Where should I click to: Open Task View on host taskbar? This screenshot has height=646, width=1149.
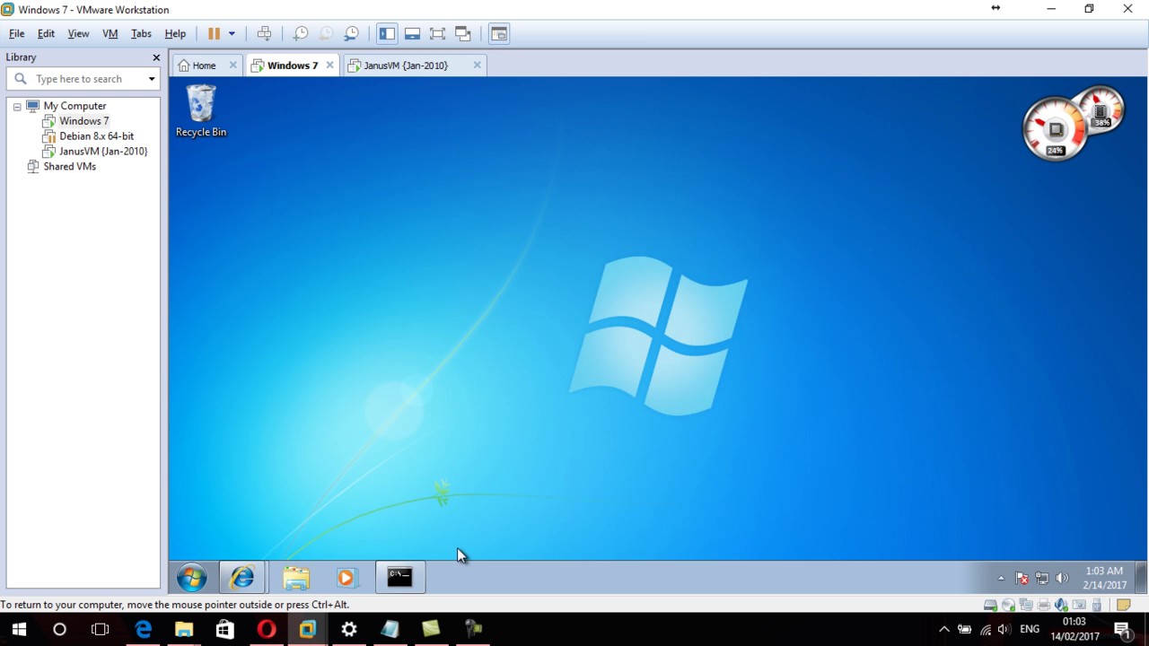[x=101, y=630]
